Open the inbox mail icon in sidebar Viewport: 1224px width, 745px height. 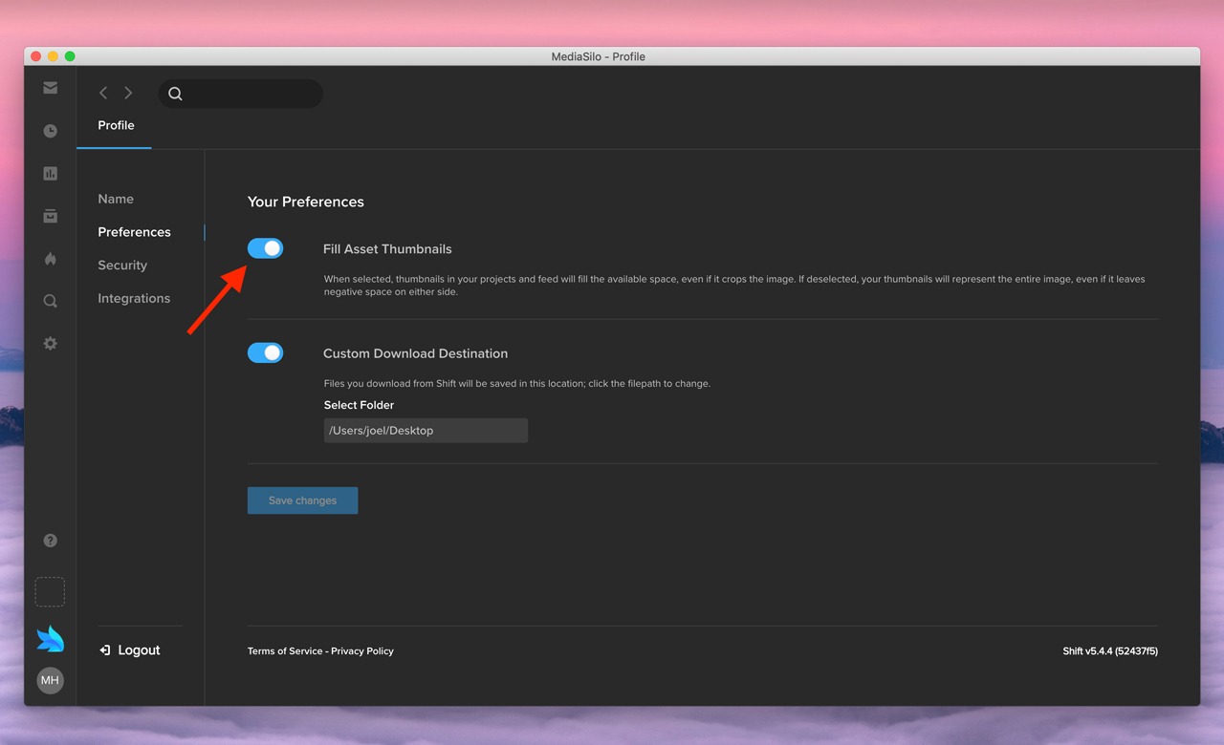click(x=50, y=88)
